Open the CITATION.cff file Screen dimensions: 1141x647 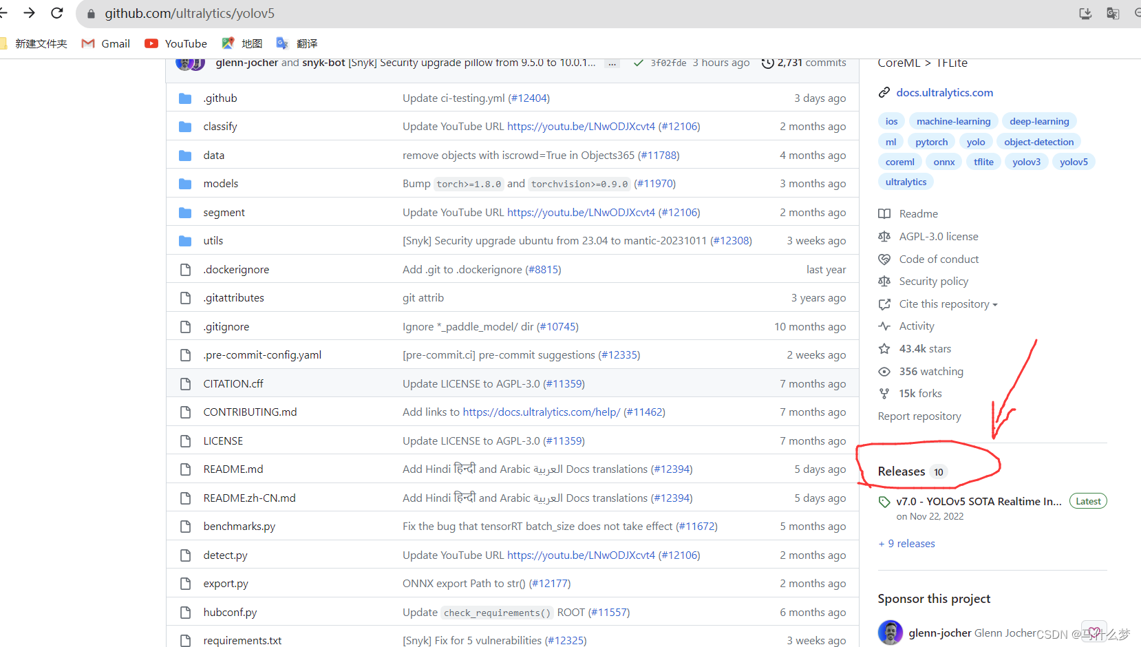point(233,384)
